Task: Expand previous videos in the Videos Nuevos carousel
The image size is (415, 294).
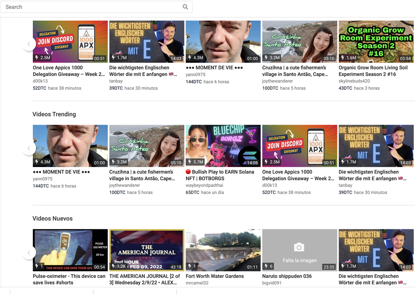Action: click(x=29, y=252)
